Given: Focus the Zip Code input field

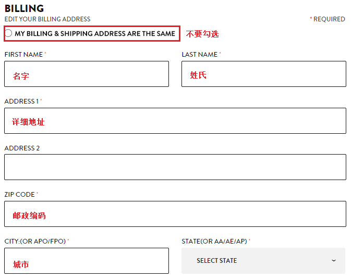Looking at the screenshot, I should tap(175, 214).
